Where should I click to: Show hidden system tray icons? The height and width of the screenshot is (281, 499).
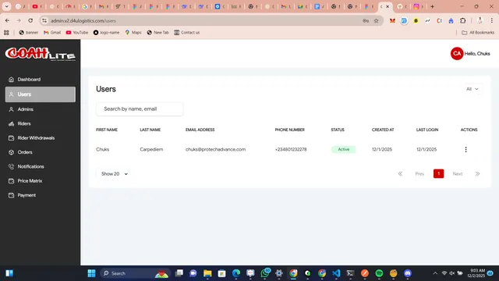[435, 273]
